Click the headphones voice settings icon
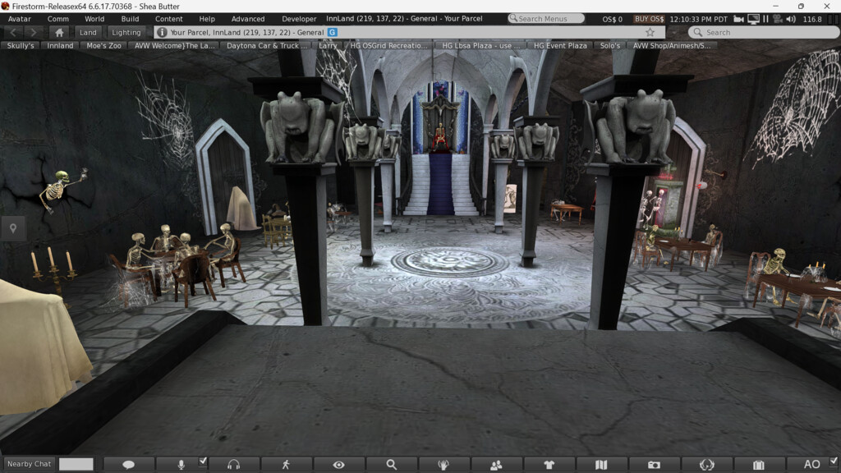Screen dimensions: 841x473 pos(233,465)
